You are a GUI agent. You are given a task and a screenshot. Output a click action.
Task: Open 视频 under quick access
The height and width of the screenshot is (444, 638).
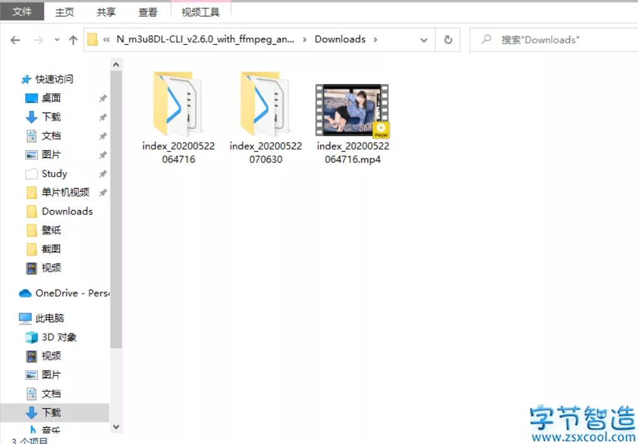(x=51, y=268)
